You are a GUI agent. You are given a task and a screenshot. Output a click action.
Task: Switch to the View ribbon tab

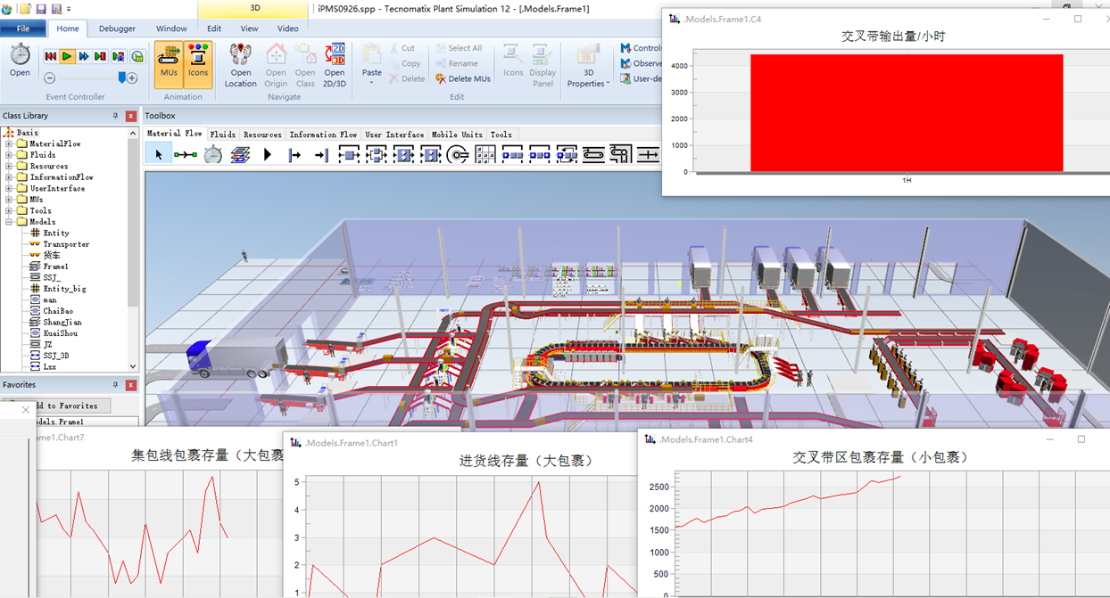[x=250, y=29]
